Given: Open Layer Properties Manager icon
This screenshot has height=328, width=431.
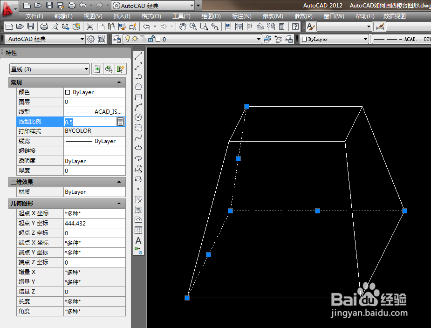Looking at the screenshot, I should tap(117, 39).
